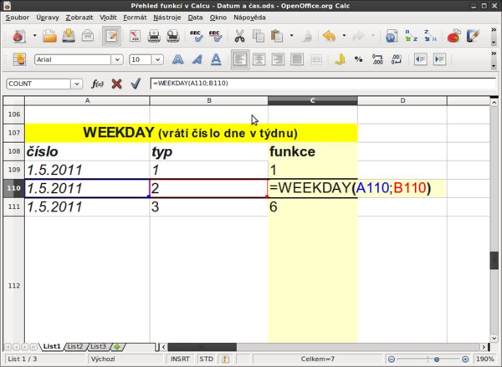Click the formula input line

tap(323, 84)
